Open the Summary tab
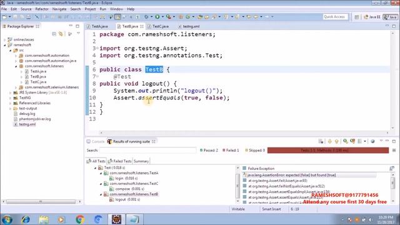 click(x=141, y=161)
